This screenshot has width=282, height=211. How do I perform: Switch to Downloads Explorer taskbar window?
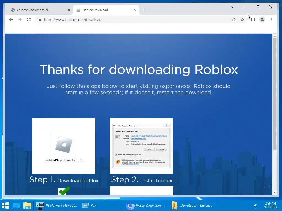point(192,206)
